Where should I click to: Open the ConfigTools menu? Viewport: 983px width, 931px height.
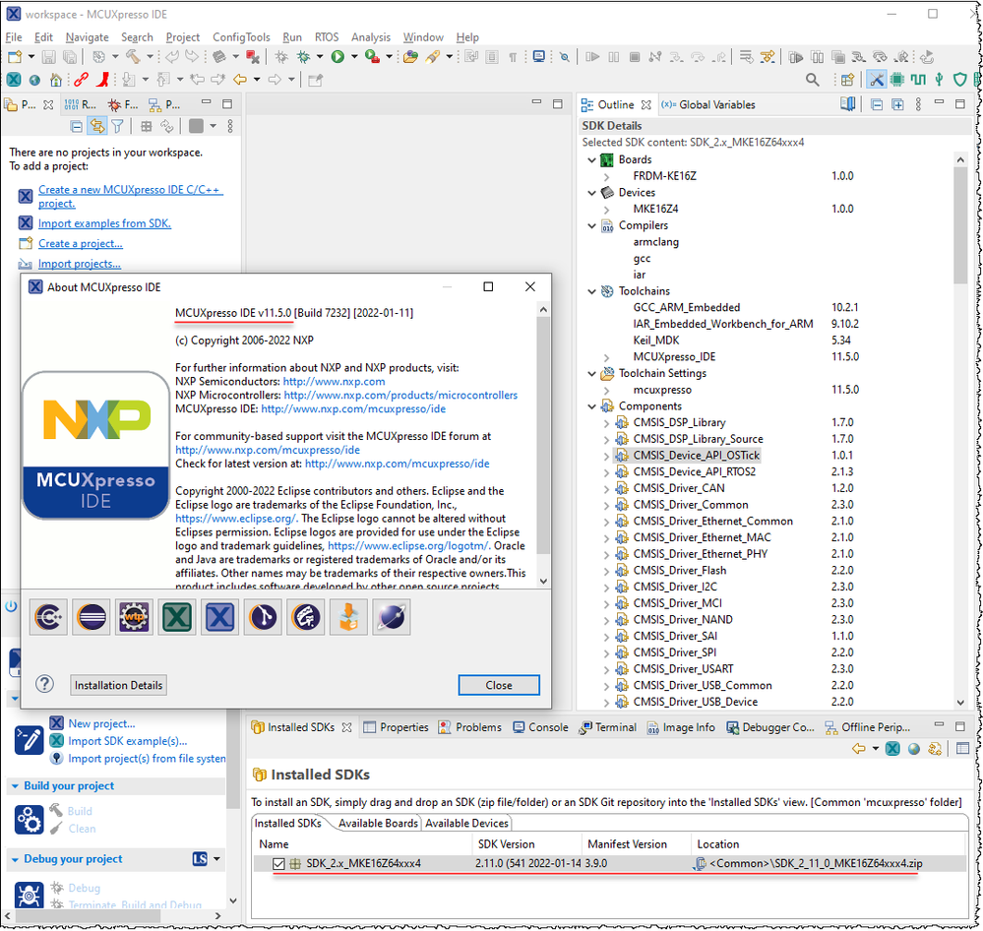click(241, 37)
